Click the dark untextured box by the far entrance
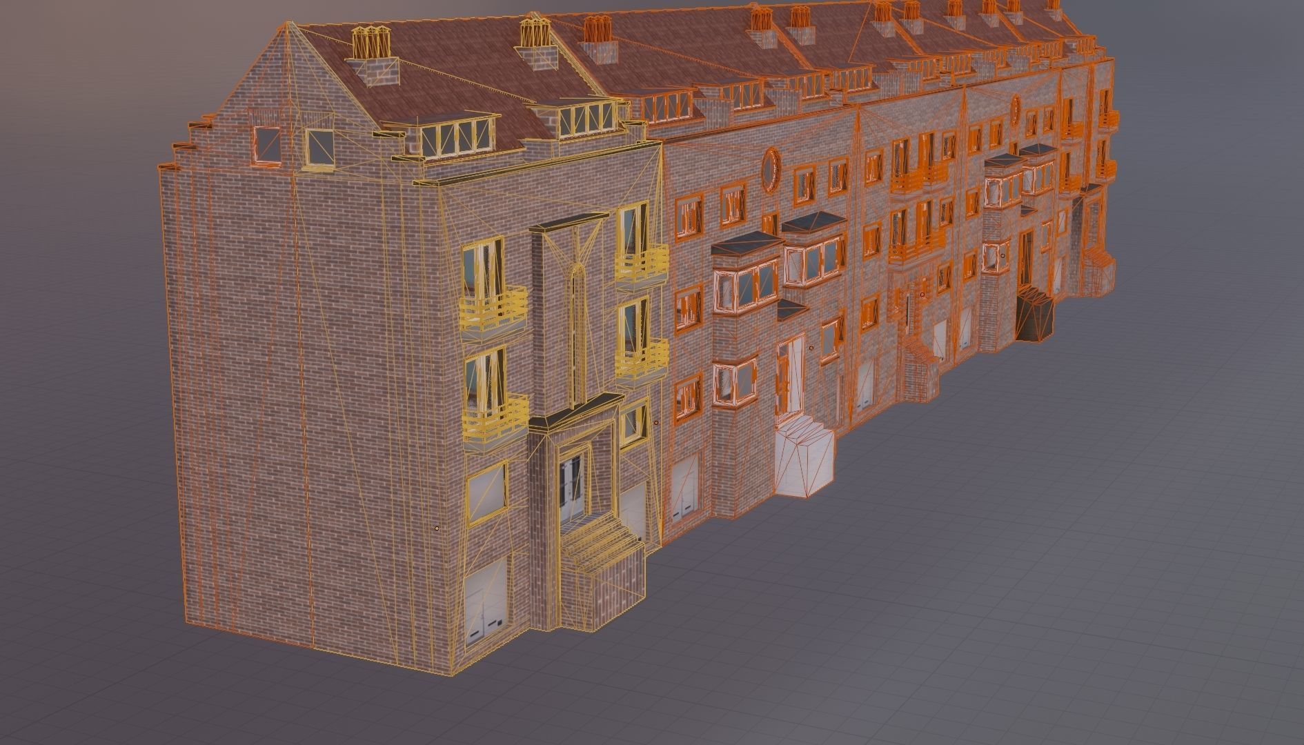 pyautogui.click(x=1035, y=315)
